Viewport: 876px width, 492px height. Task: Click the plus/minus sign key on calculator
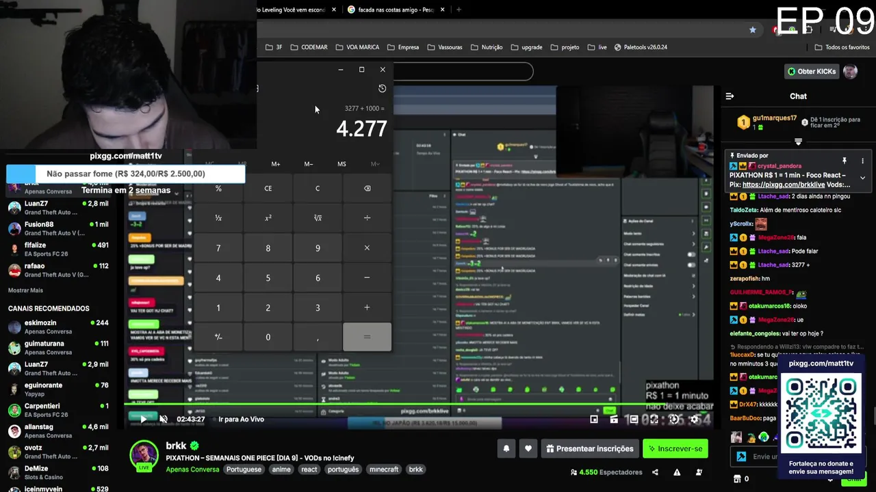[x=218, y=337]
